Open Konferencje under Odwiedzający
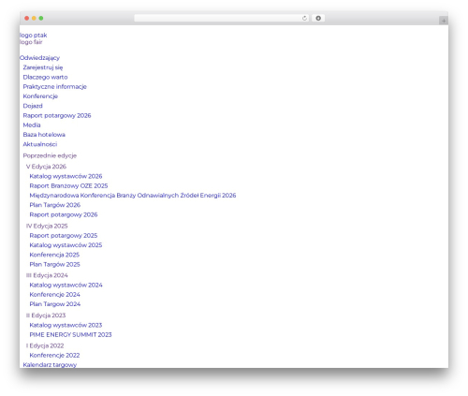The width and height of the screenshot is (468, 396). [x=40, y=96]
